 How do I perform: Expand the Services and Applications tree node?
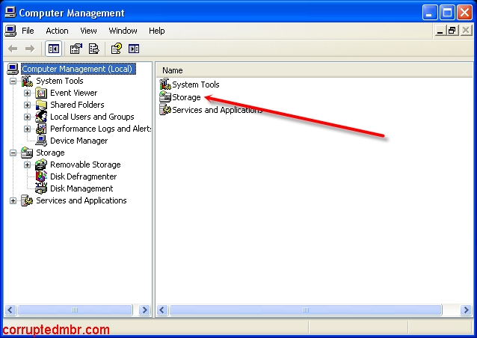coord(13,200)
